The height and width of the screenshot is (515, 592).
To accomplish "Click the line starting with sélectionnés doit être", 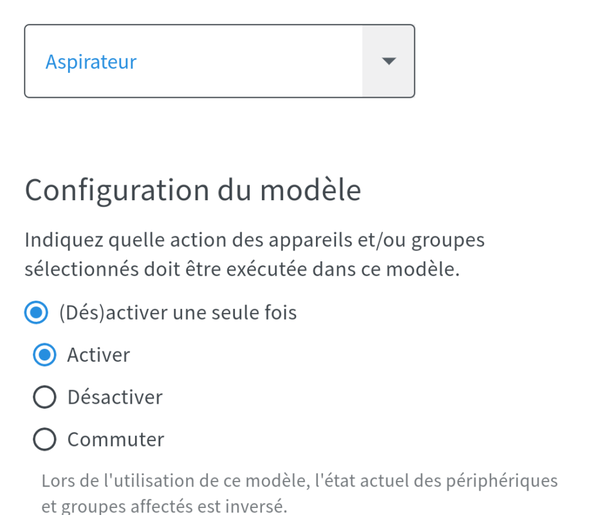I will tap(242, 269).
